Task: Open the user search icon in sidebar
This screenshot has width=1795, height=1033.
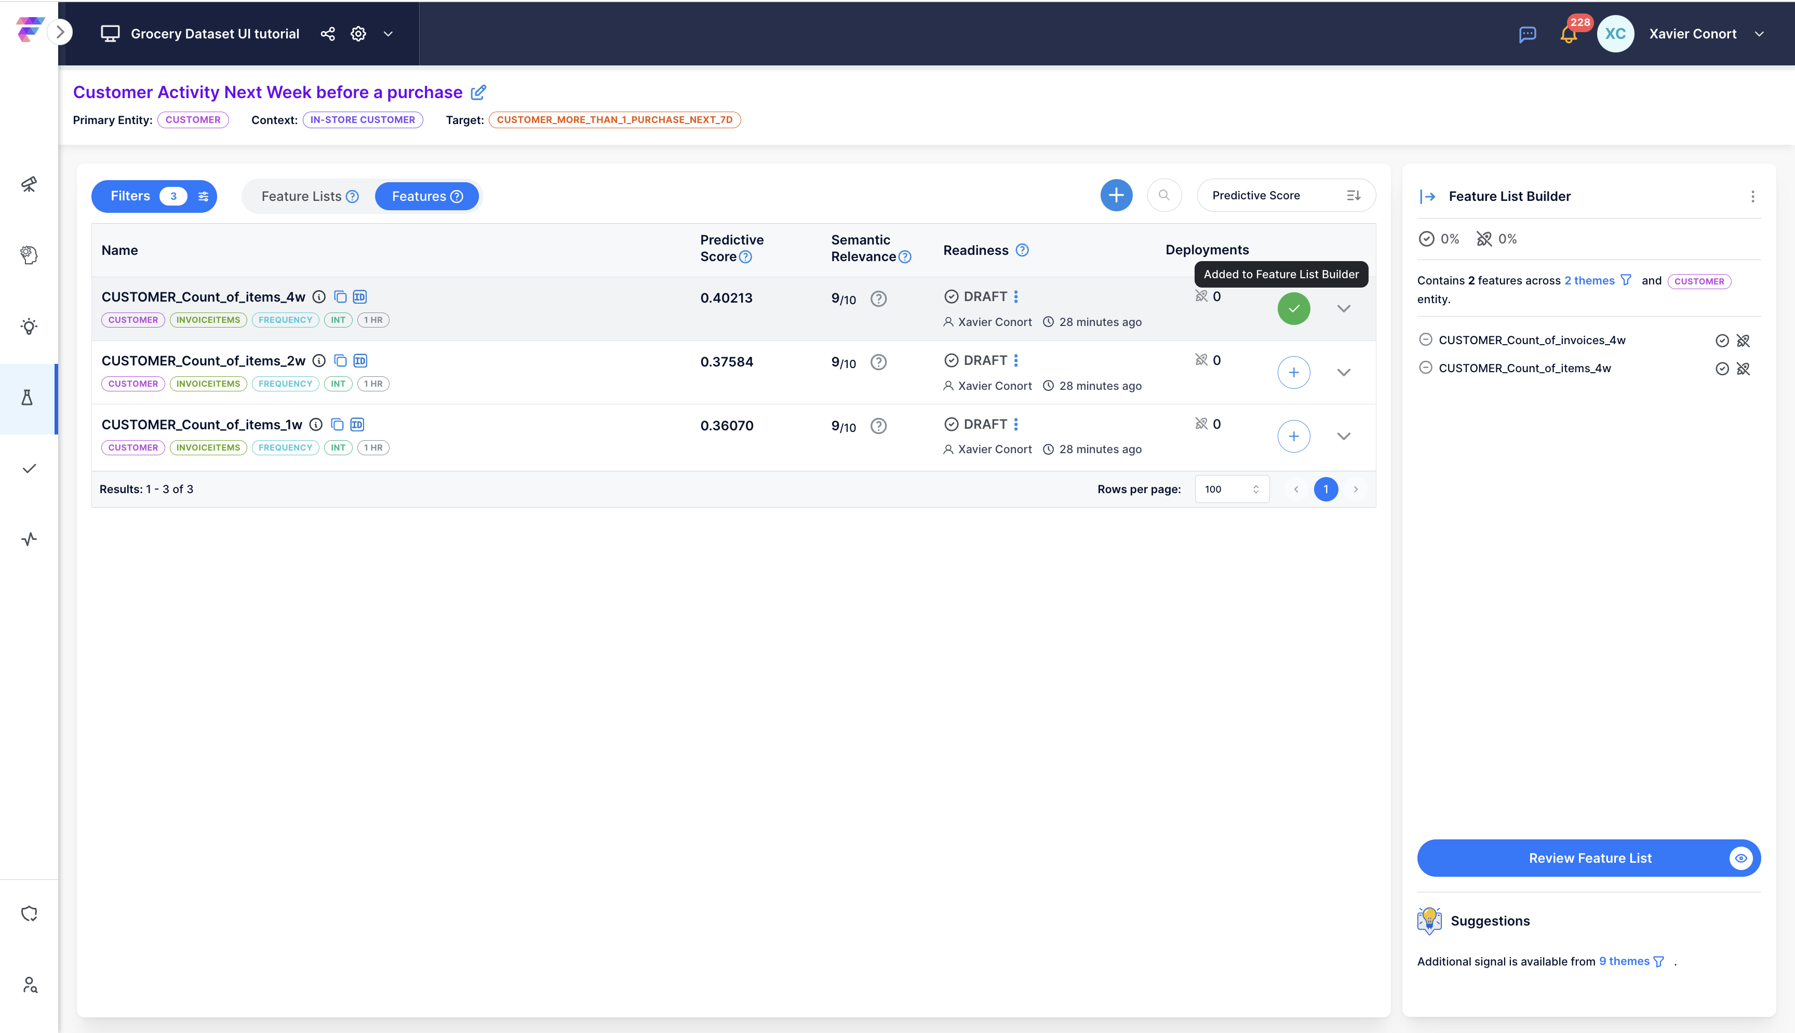Action: coord(29,985)
